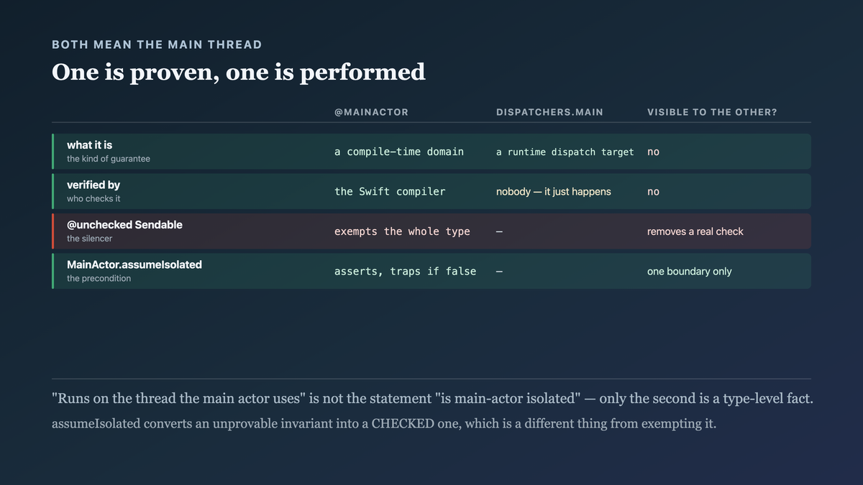863x485 pixels.
Task: Click the '@unchecked Sendable' row label
Action: [124, 225]
